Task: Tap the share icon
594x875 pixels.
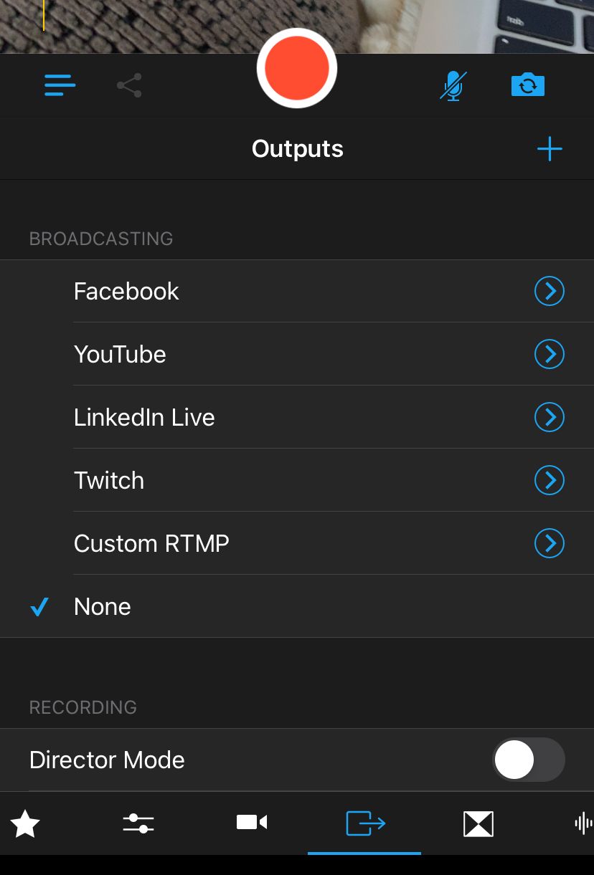Action: [129, 86]
